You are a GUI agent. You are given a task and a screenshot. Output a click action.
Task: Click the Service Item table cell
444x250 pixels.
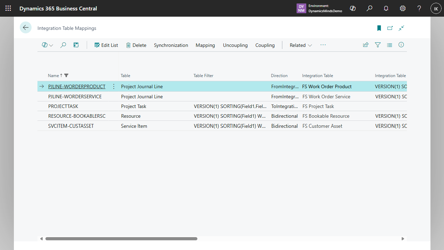click(x=134, y=126)
